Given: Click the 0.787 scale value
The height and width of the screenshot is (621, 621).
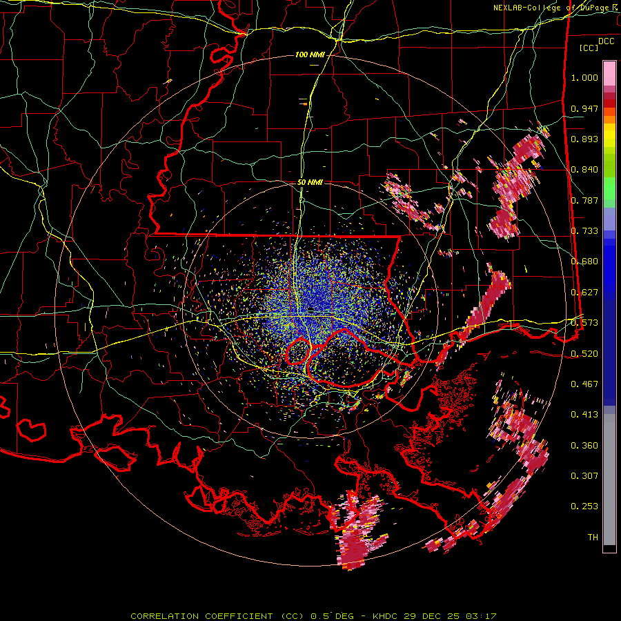Looking at the screenshot, I should [x=584, y=200].
